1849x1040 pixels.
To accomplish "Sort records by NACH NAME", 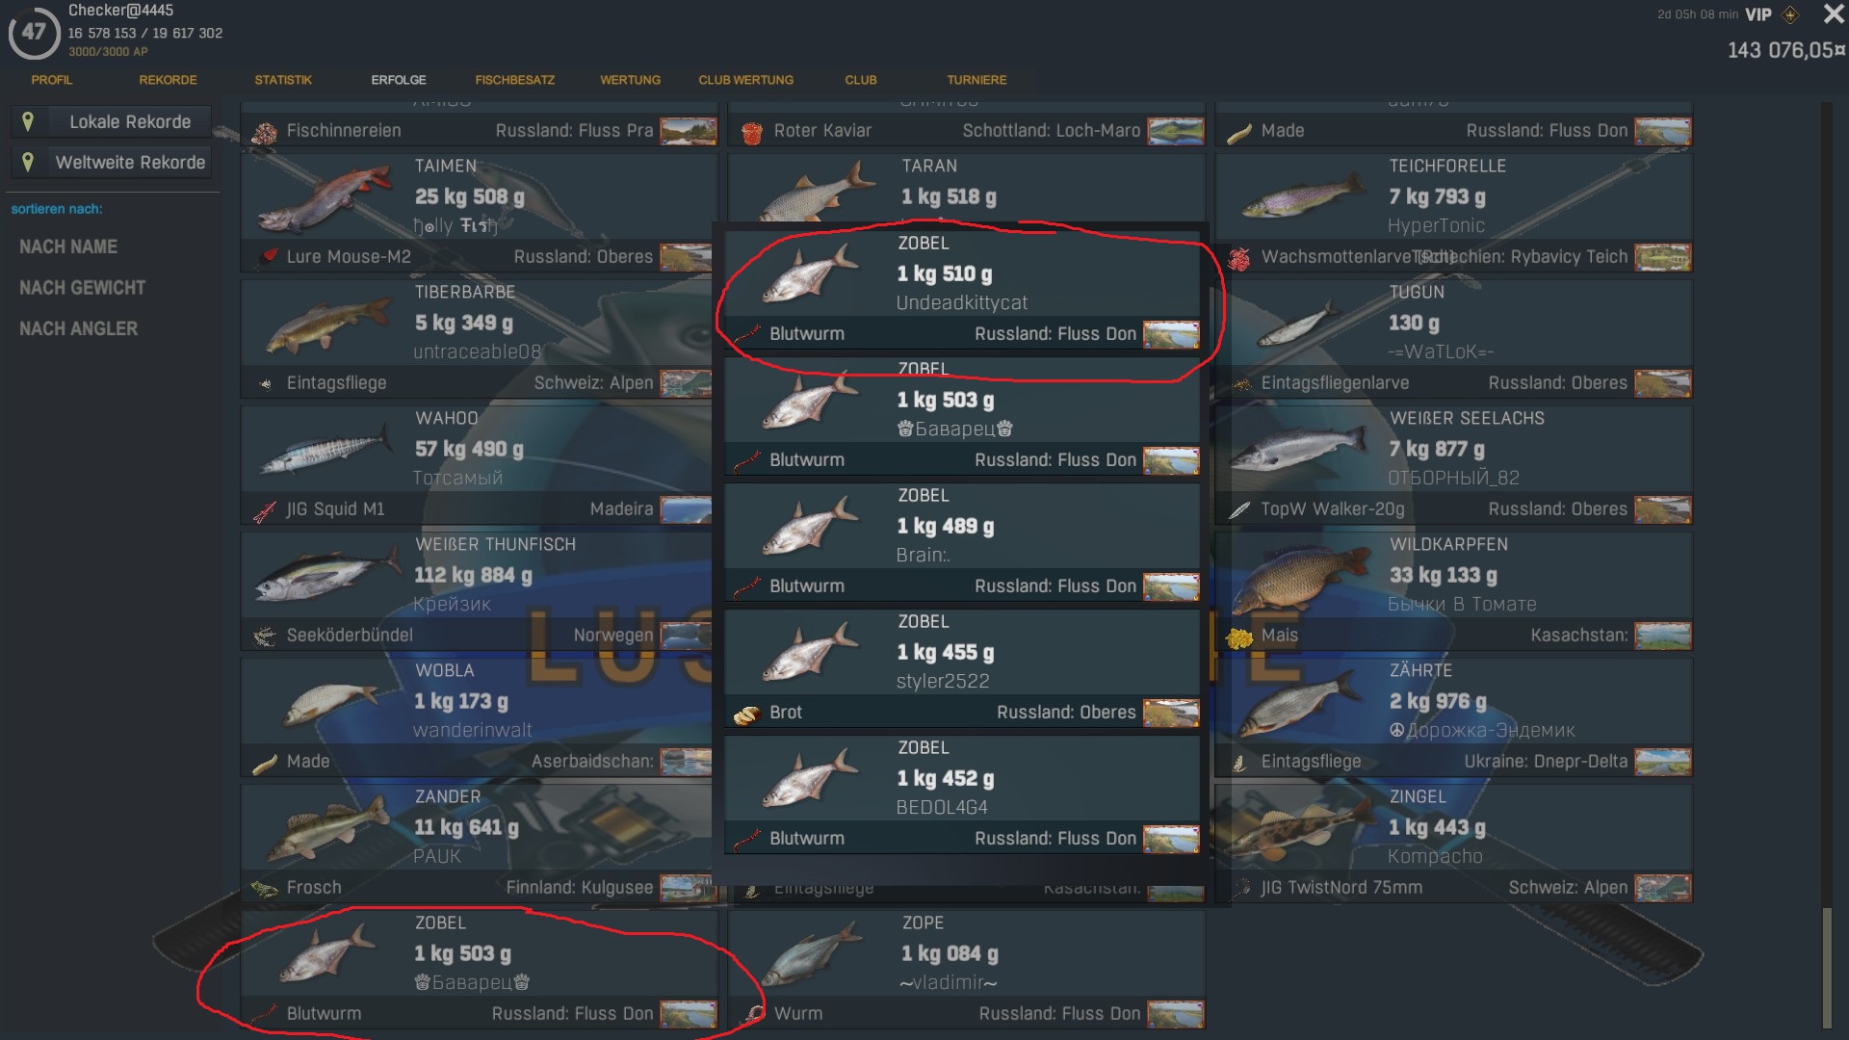I will (x=68, y=247).
